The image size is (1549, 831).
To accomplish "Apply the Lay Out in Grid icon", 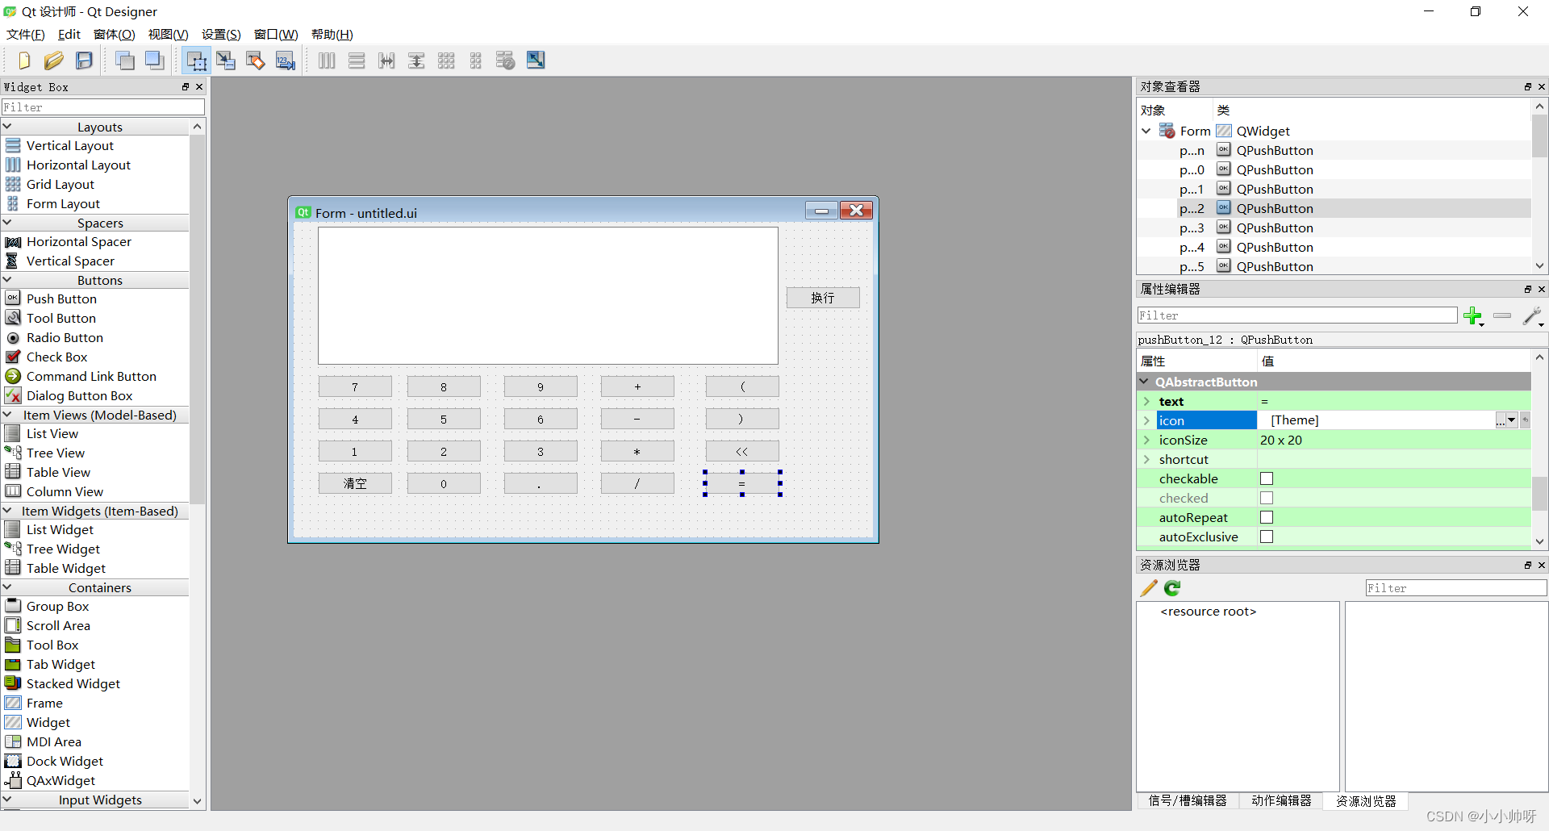I will coord(446,61).
